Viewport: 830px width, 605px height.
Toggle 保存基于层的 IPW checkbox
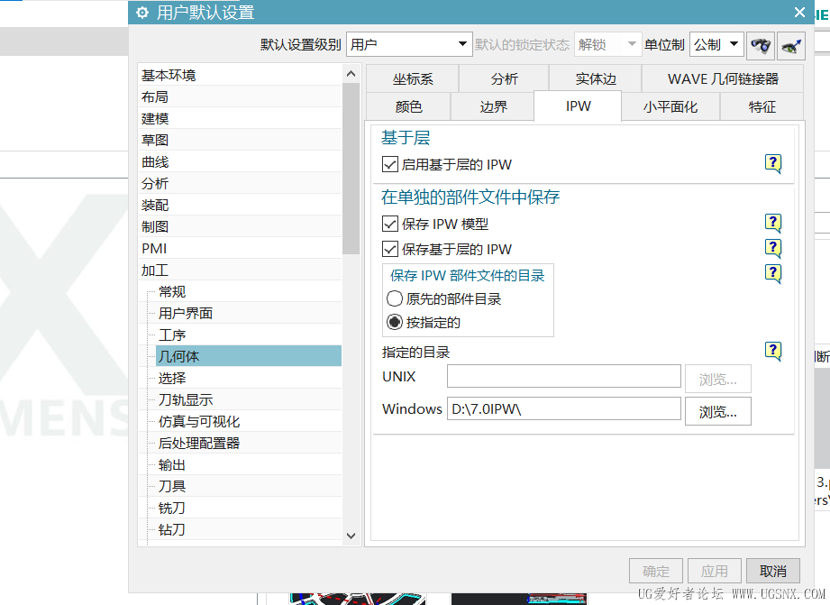click(390, 249)
